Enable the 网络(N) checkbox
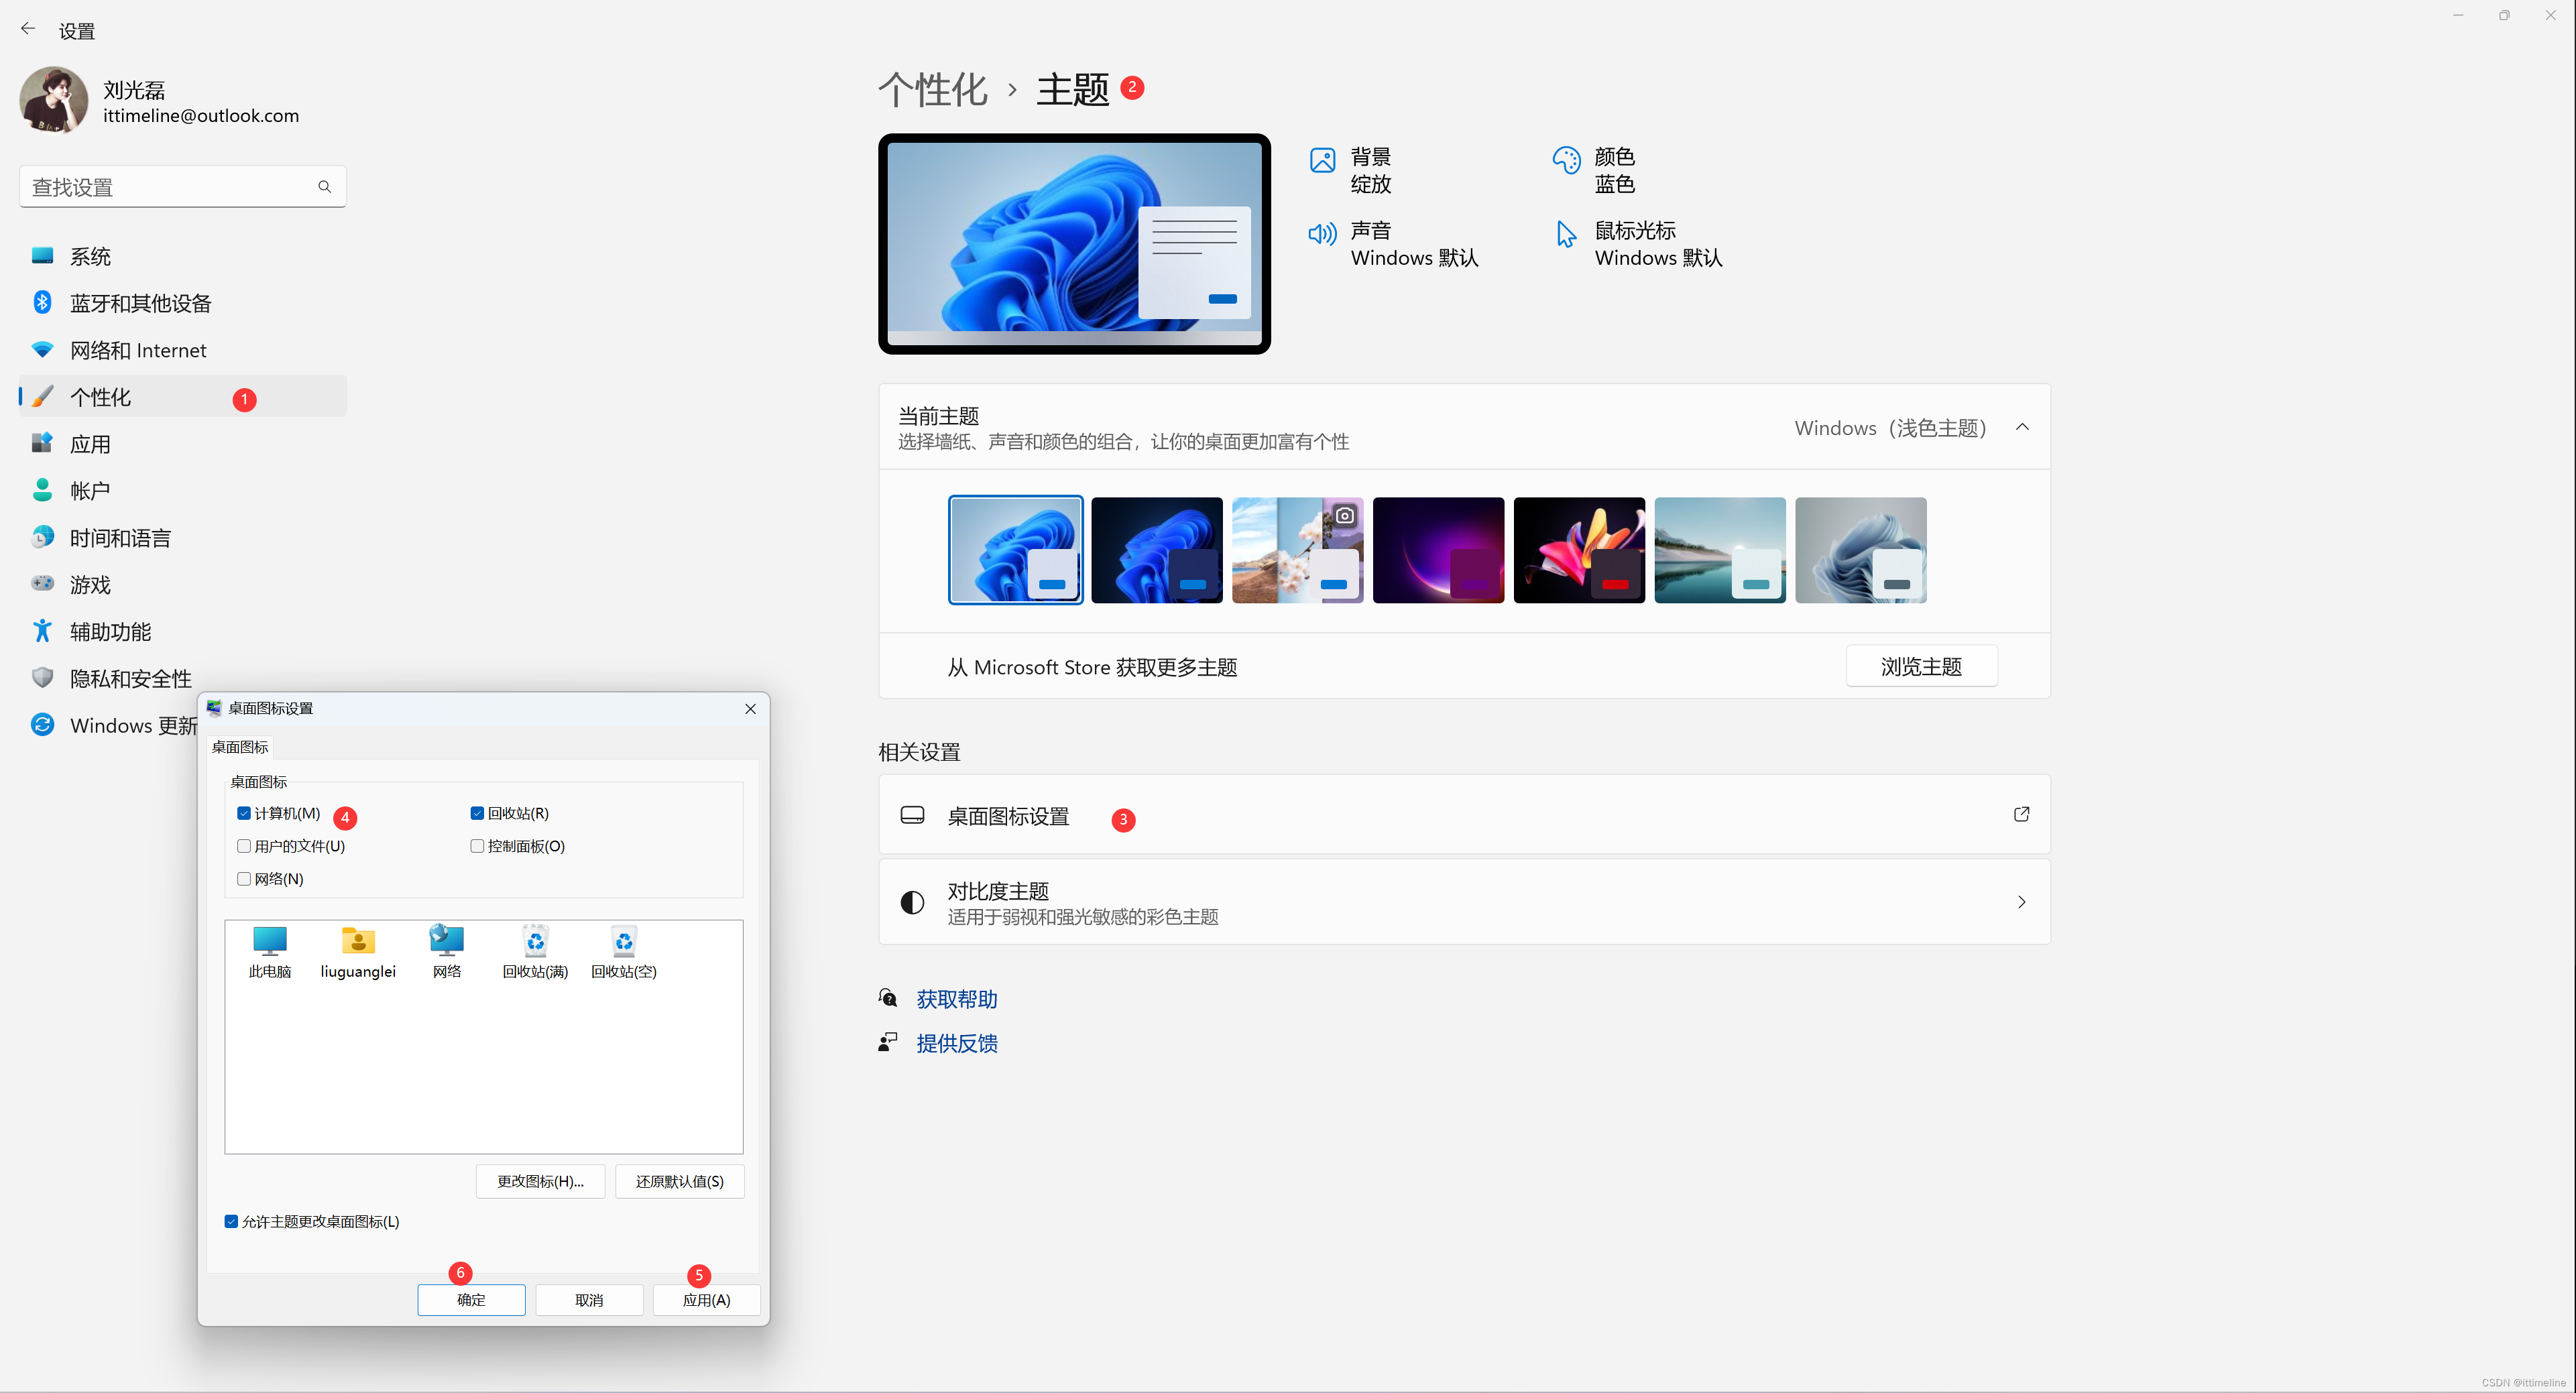Screen dimensions: 2576x1393 click(x=243, y=880)
